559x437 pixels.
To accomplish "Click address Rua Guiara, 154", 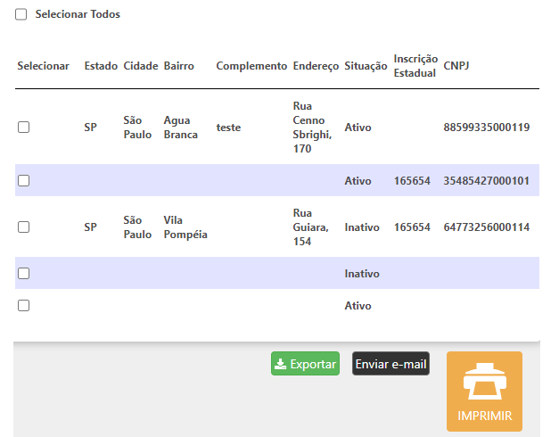I will [310, 227].
